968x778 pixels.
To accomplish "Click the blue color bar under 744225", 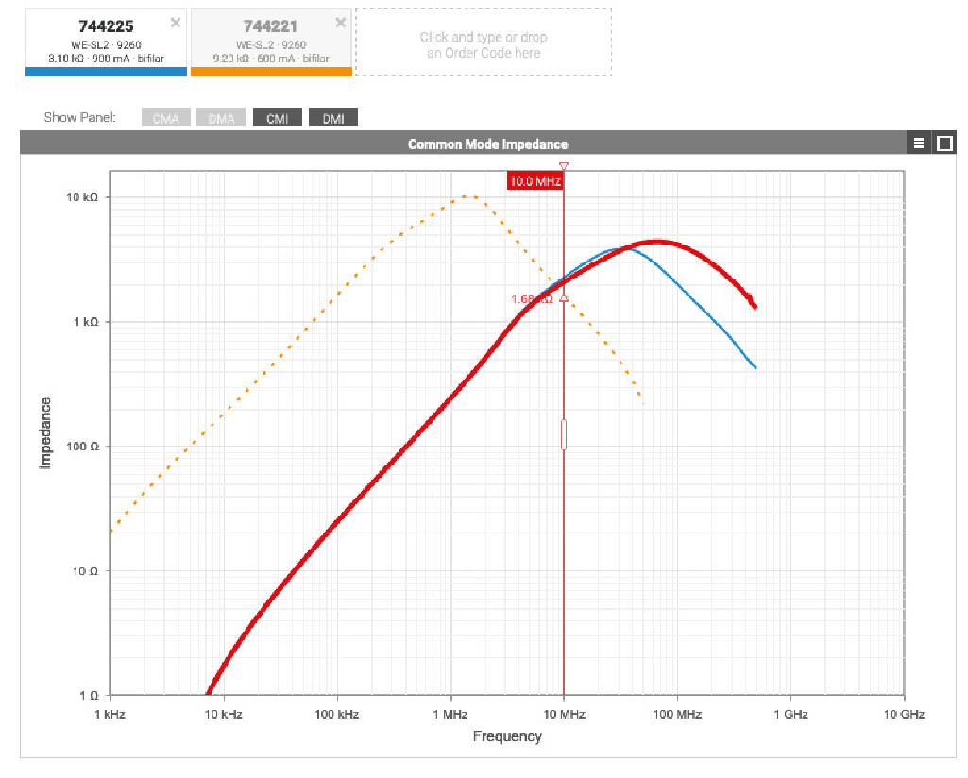I will 106,71.
